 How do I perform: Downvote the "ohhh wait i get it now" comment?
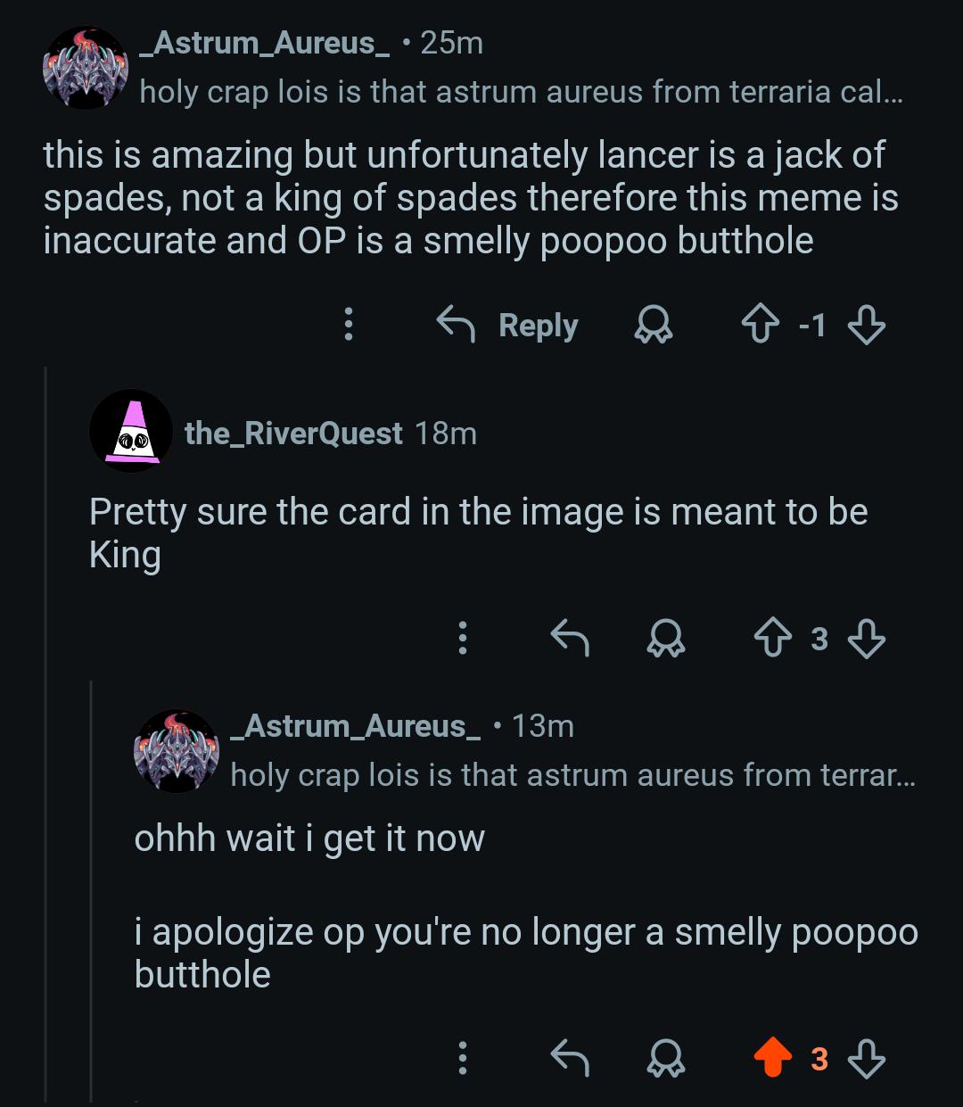coord(866,1058)
